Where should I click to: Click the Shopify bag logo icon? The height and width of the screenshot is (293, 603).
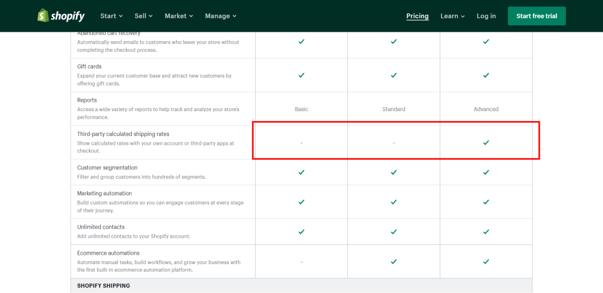click(43, 16)
